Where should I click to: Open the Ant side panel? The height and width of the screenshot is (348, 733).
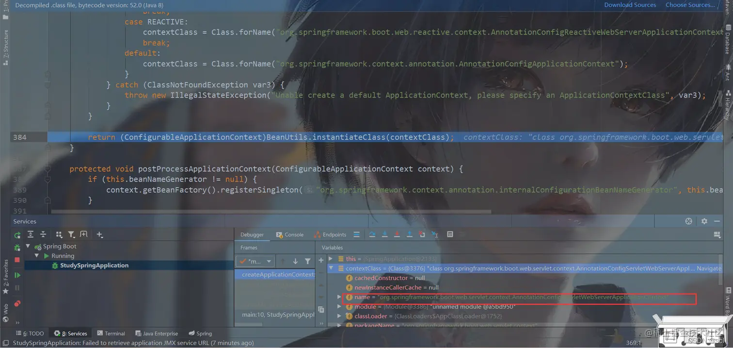[x=727, y=72]
